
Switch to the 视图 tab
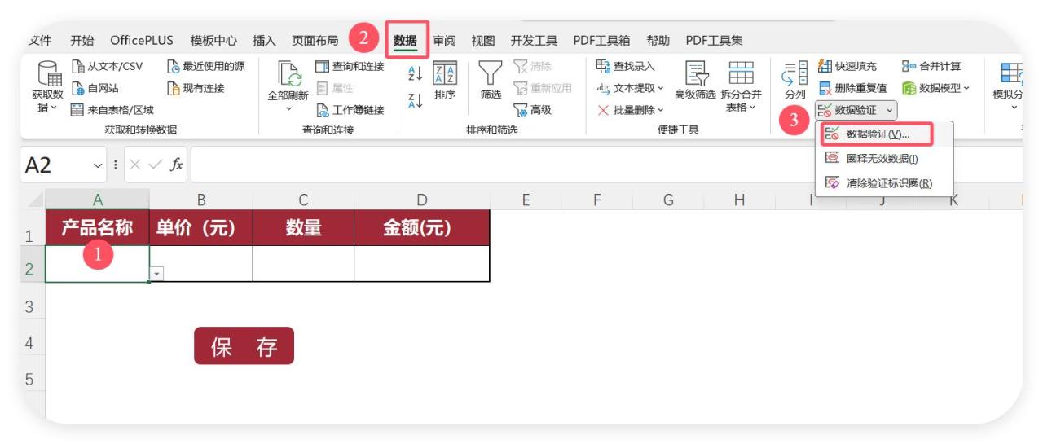pos(483,40)
